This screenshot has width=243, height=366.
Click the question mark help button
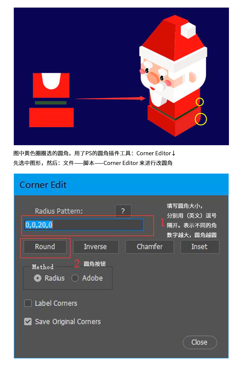pos(123,211)
